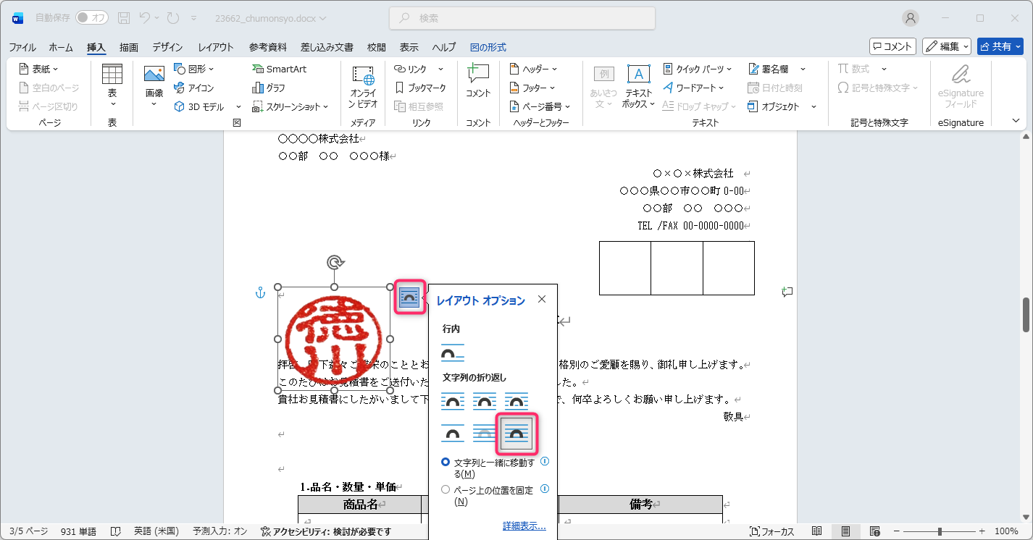Image resolution: width=1033 pixels, height=540 pixels.
Task: Open the ページ番号 dropdown menu
Action: point(540,106)
